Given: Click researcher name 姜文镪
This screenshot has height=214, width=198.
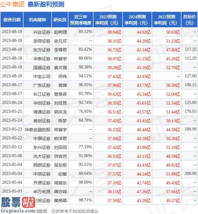Looking at the screenshot, I should point(61,68).
